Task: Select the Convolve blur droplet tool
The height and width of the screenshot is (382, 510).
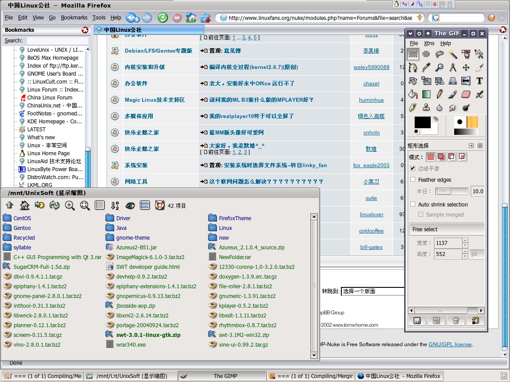Action: pyautogui.click(x=440, y=107)
